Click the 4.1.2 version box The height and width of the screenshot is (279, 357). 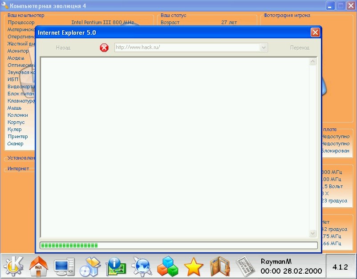point(341,267)
